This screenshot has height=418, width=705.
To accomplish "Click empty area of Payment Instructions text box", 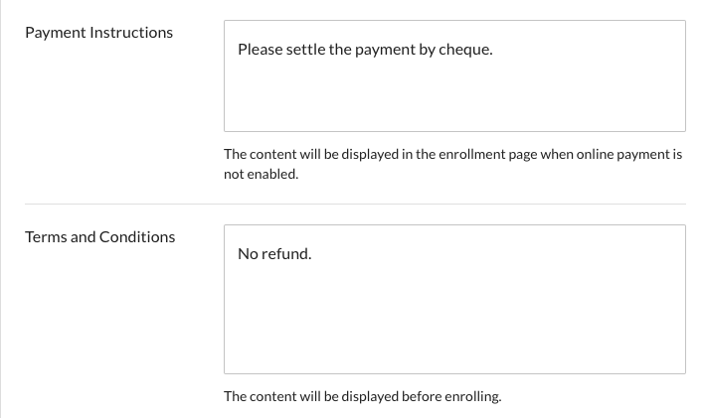I will pyautogui.click(x=453, y=97).
